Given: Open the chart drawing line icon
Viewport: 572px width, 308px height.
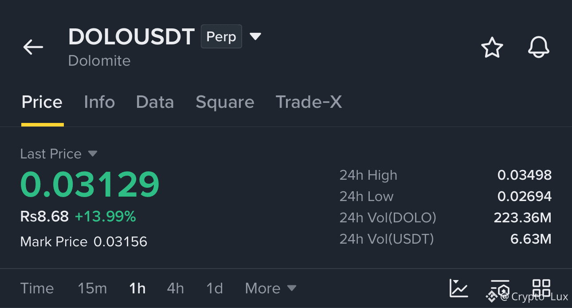Looking at the screenshot, I should click(458, 288).
